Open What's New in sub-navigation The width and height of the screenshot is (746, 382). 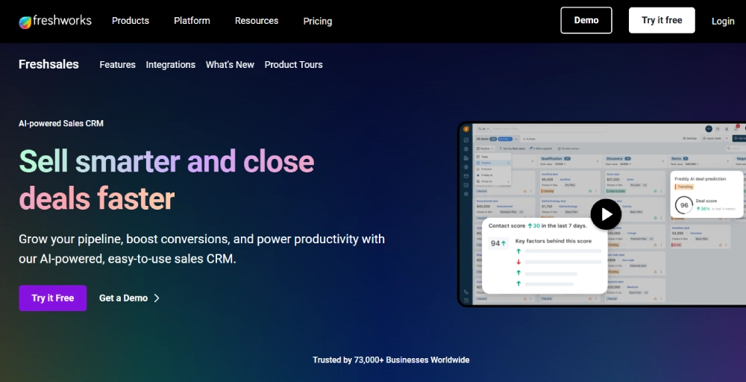[x=230, y=65]
